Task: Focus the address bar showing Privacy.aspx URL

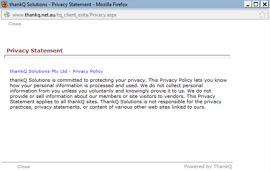Action: click(124, 14)
